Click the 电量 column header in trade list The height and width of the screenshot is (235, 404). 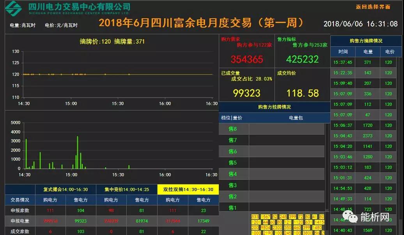pyautogui.click(x=368, y=52)
